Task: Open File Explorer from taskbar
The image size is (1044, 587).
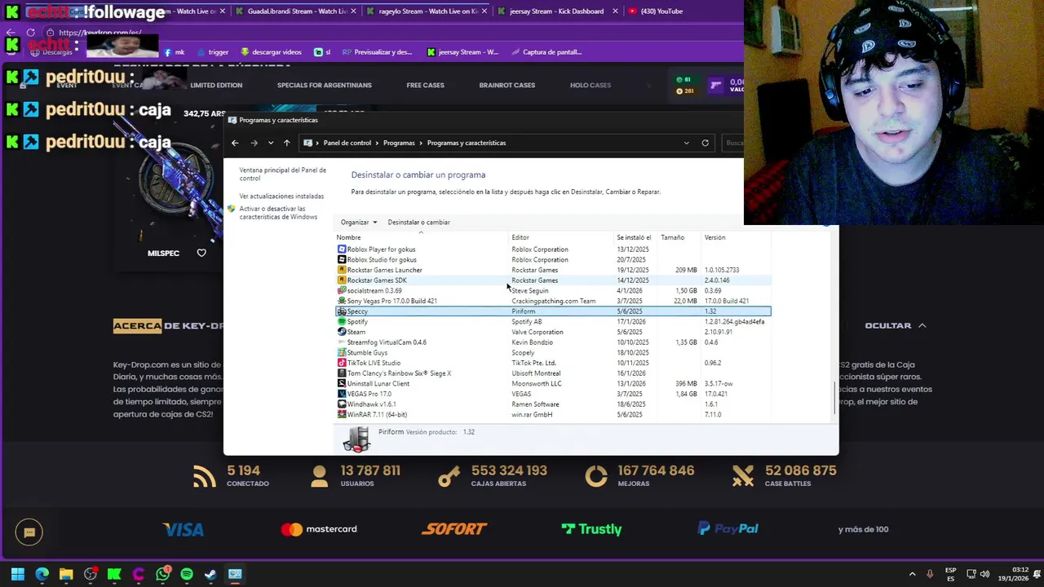Action: [66, 574]
